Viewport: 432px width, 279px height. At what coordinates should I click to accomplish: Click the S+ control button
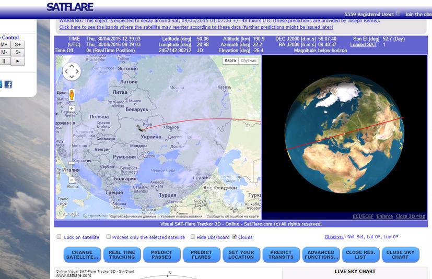click(x=18, y=44)
